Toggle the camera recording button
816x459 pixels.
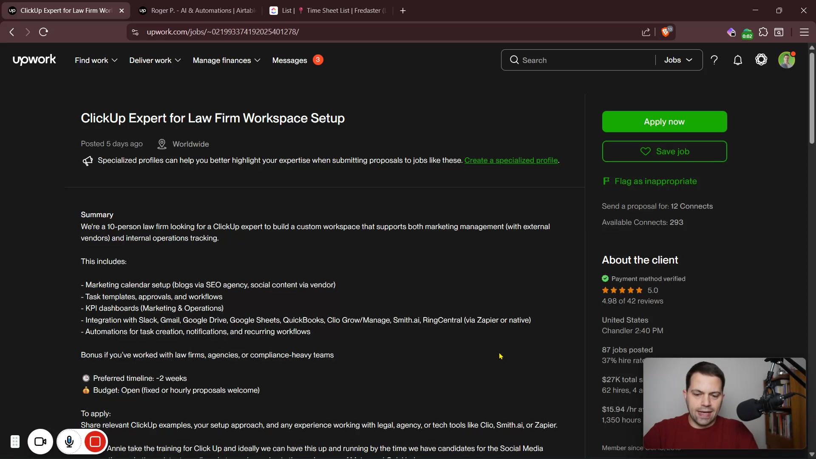[40, 442]
